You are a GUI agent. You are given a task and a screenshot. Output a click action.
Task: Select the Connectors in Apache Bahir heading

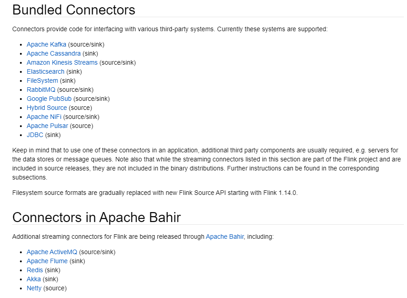pos(97,218)
